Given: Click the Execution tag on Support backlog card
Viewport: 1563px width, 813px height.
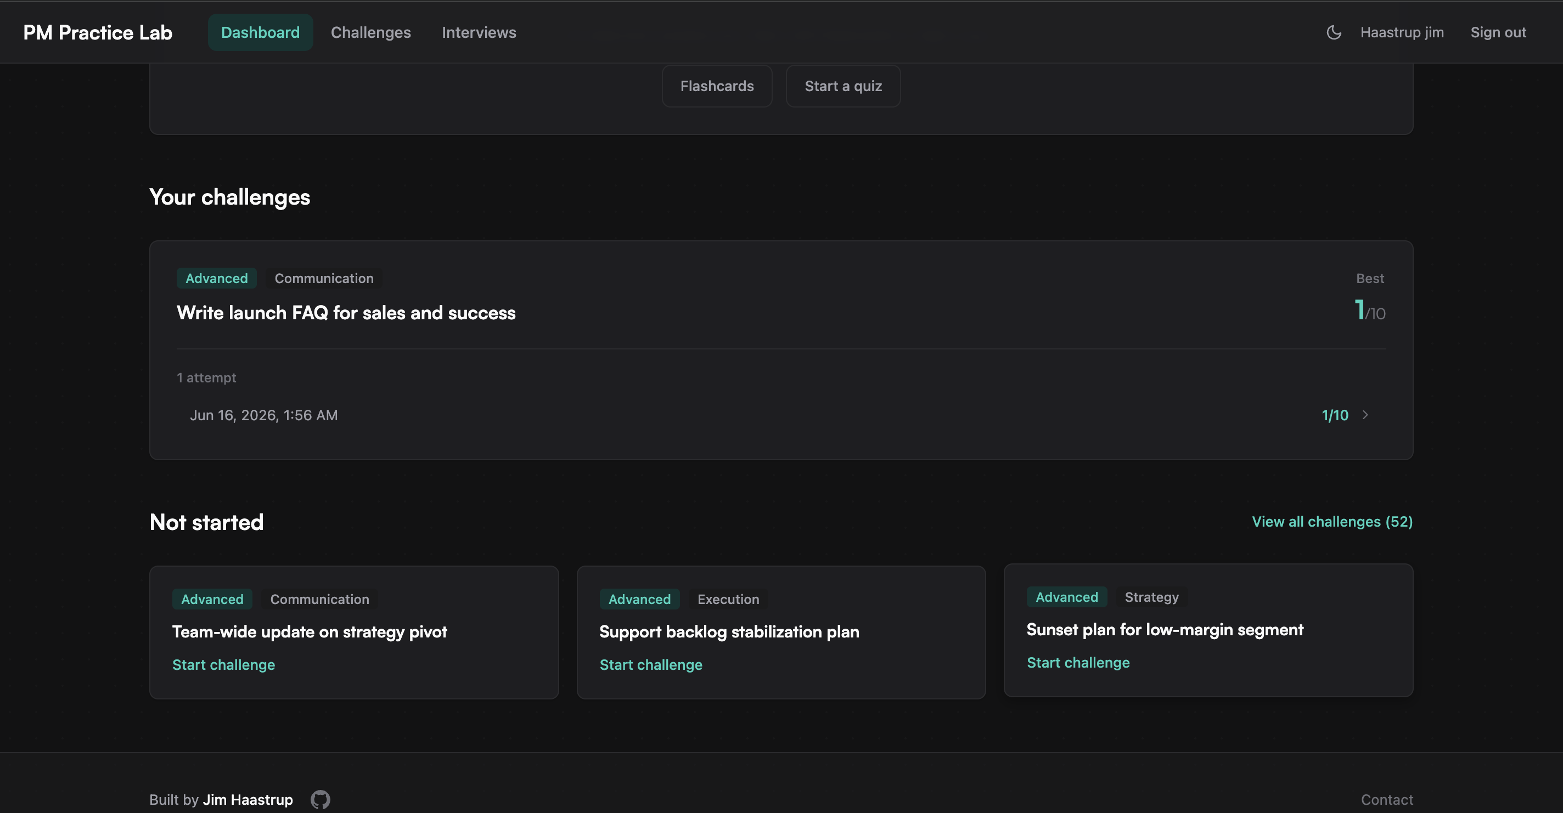Looking at the screenshot, I should 728,600.
